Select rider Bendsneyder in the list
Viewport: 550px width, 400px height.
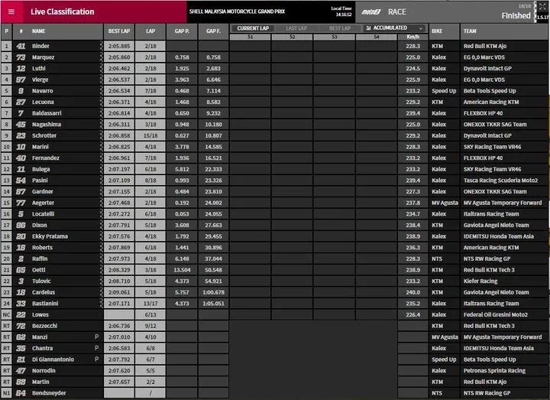[49, 393]
